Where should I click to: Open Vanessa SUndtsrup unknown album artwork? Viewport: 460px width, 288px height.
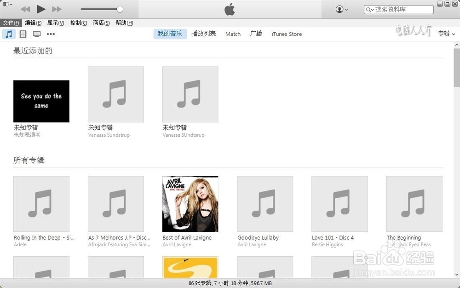point(190,94)
